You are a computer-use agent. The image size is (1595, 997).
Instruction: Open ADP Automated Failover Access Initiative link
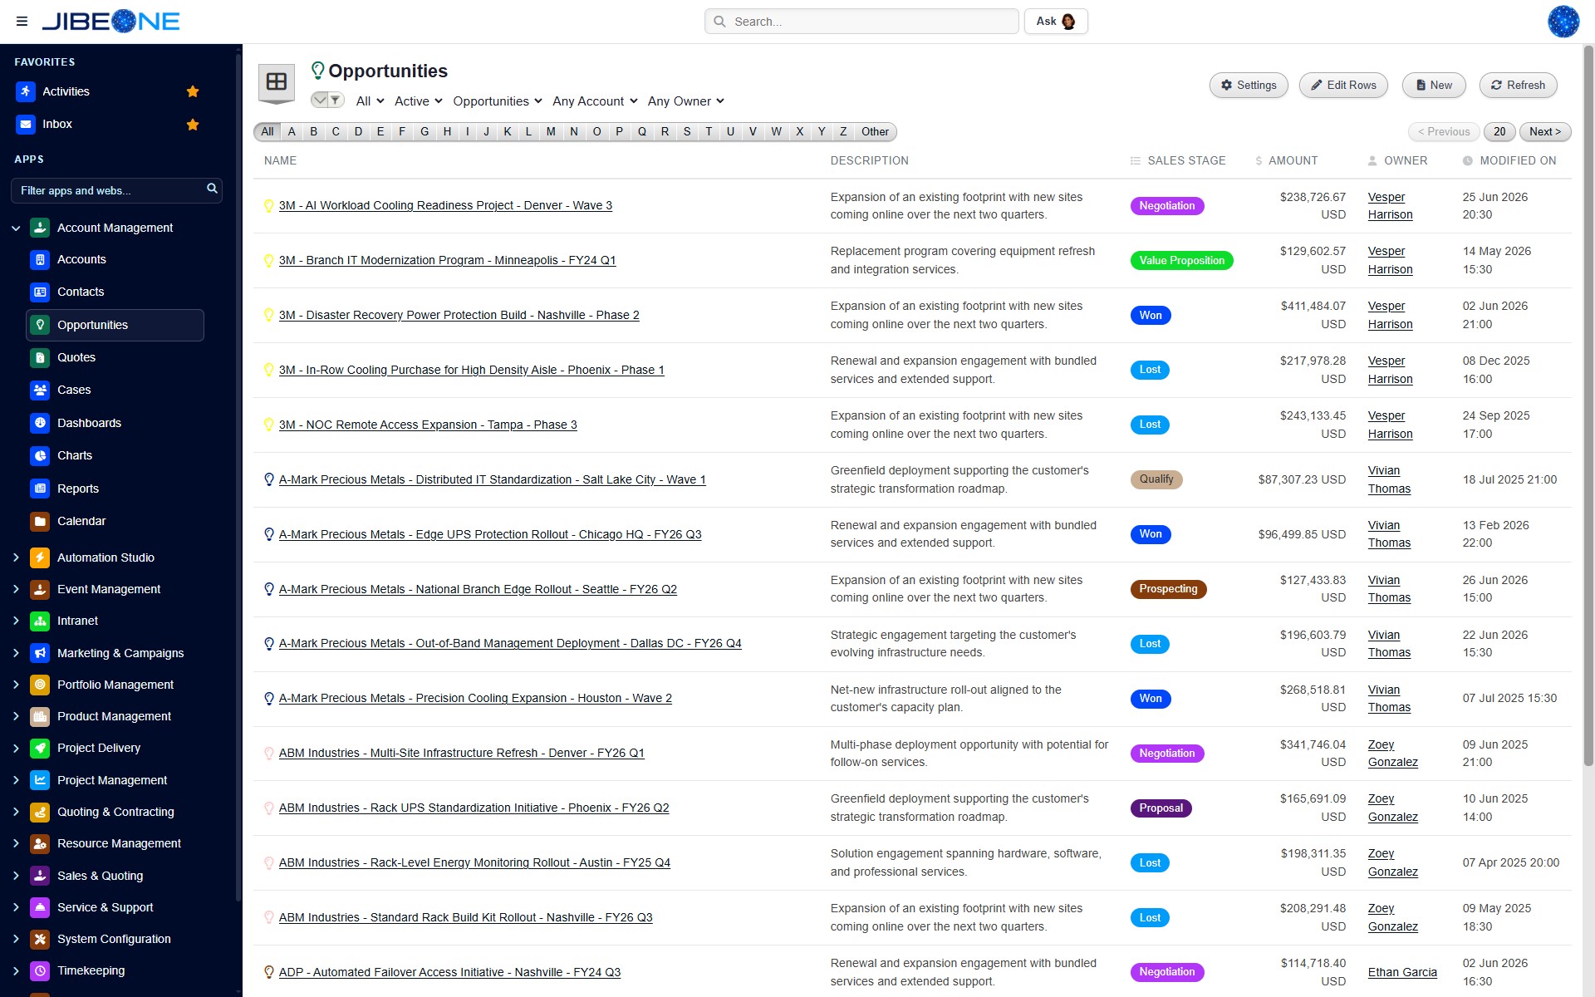point(449,972)
